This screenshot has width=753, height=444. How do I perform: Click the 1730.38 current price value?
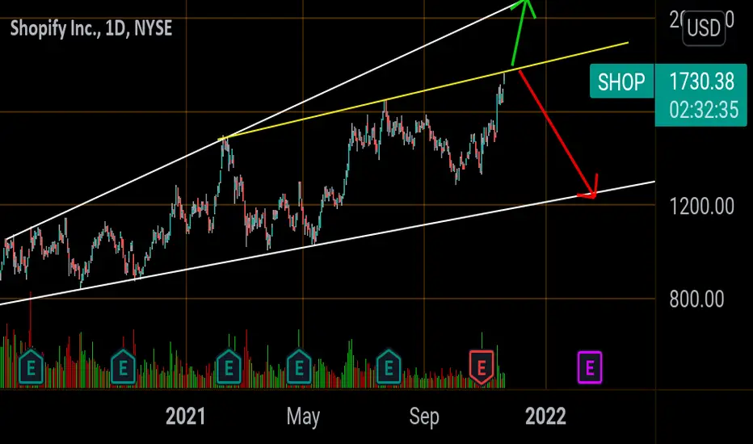coord(701,82)
